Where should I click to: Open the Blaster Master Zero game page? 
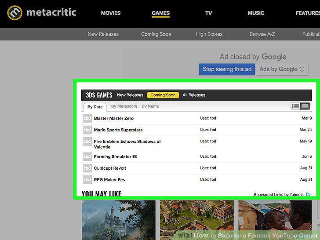pyautogui.click(x=114, y=118)
